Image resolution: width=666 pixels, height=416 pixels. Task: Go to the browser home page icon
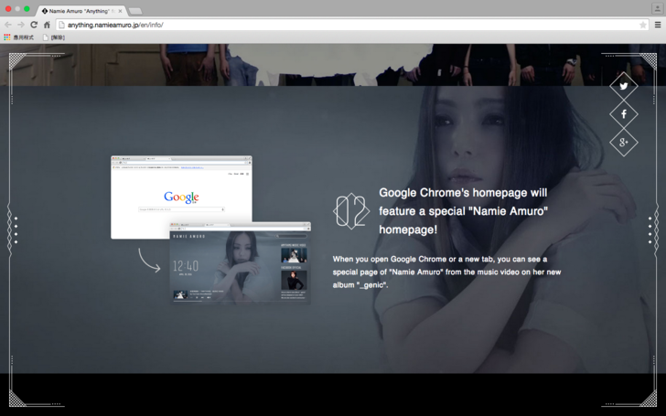[47, 25]
